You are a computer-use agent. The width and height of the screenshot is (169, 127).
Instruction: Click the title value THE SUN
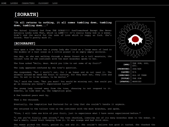click(137, 78)
